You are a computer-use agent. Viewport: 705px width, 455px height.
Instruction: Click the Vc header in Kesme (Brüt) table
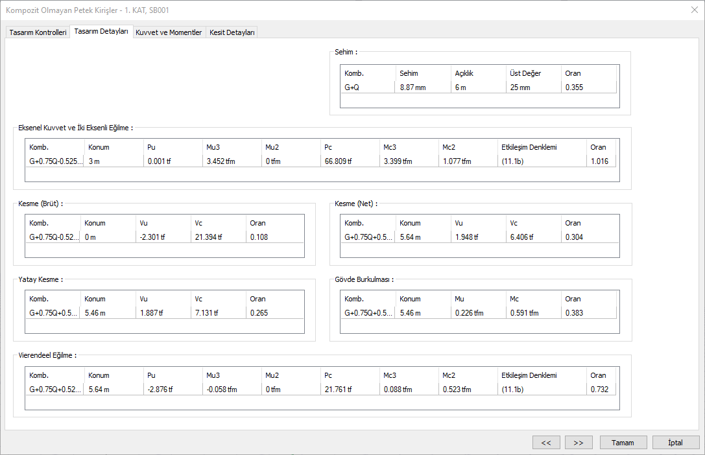tap(198, 223)
